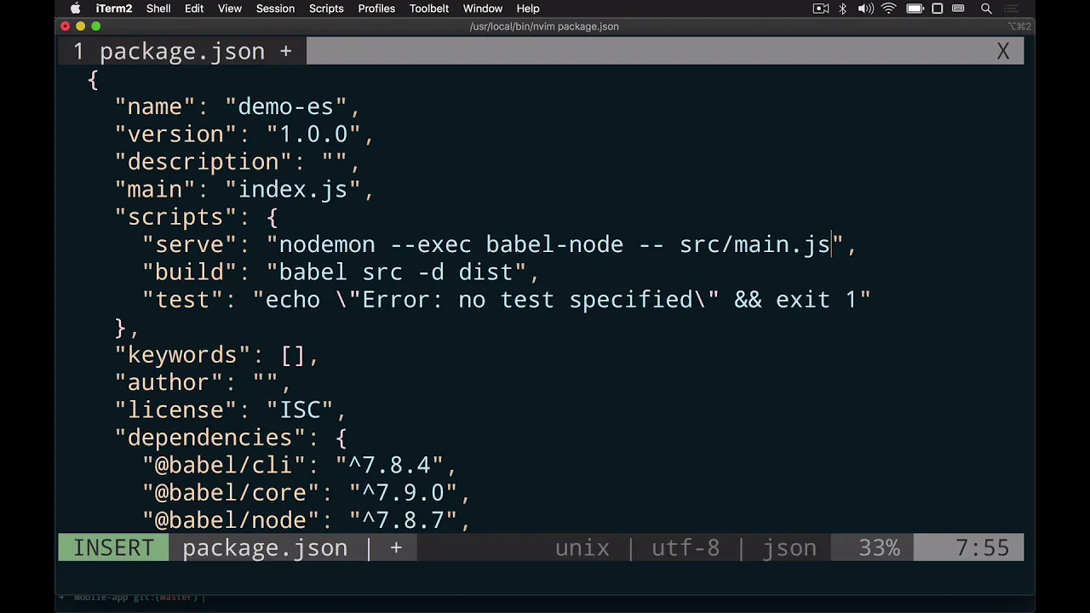Image resolution: width=1090 pixels, height=613 pixels.
Task: Click the unix file format label
Action: [x=582, y=548]
